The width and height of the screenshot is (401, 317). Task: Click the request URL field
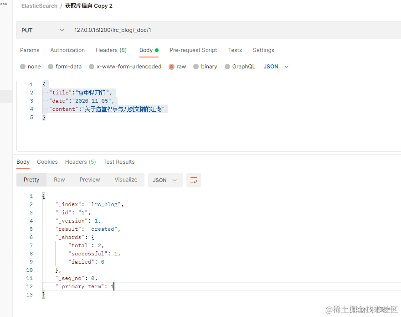pyautogui.click(x=235, y=30)
